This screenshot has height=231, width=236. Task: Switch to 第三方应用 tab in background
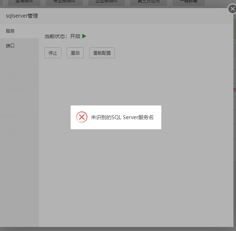point(148,2)
